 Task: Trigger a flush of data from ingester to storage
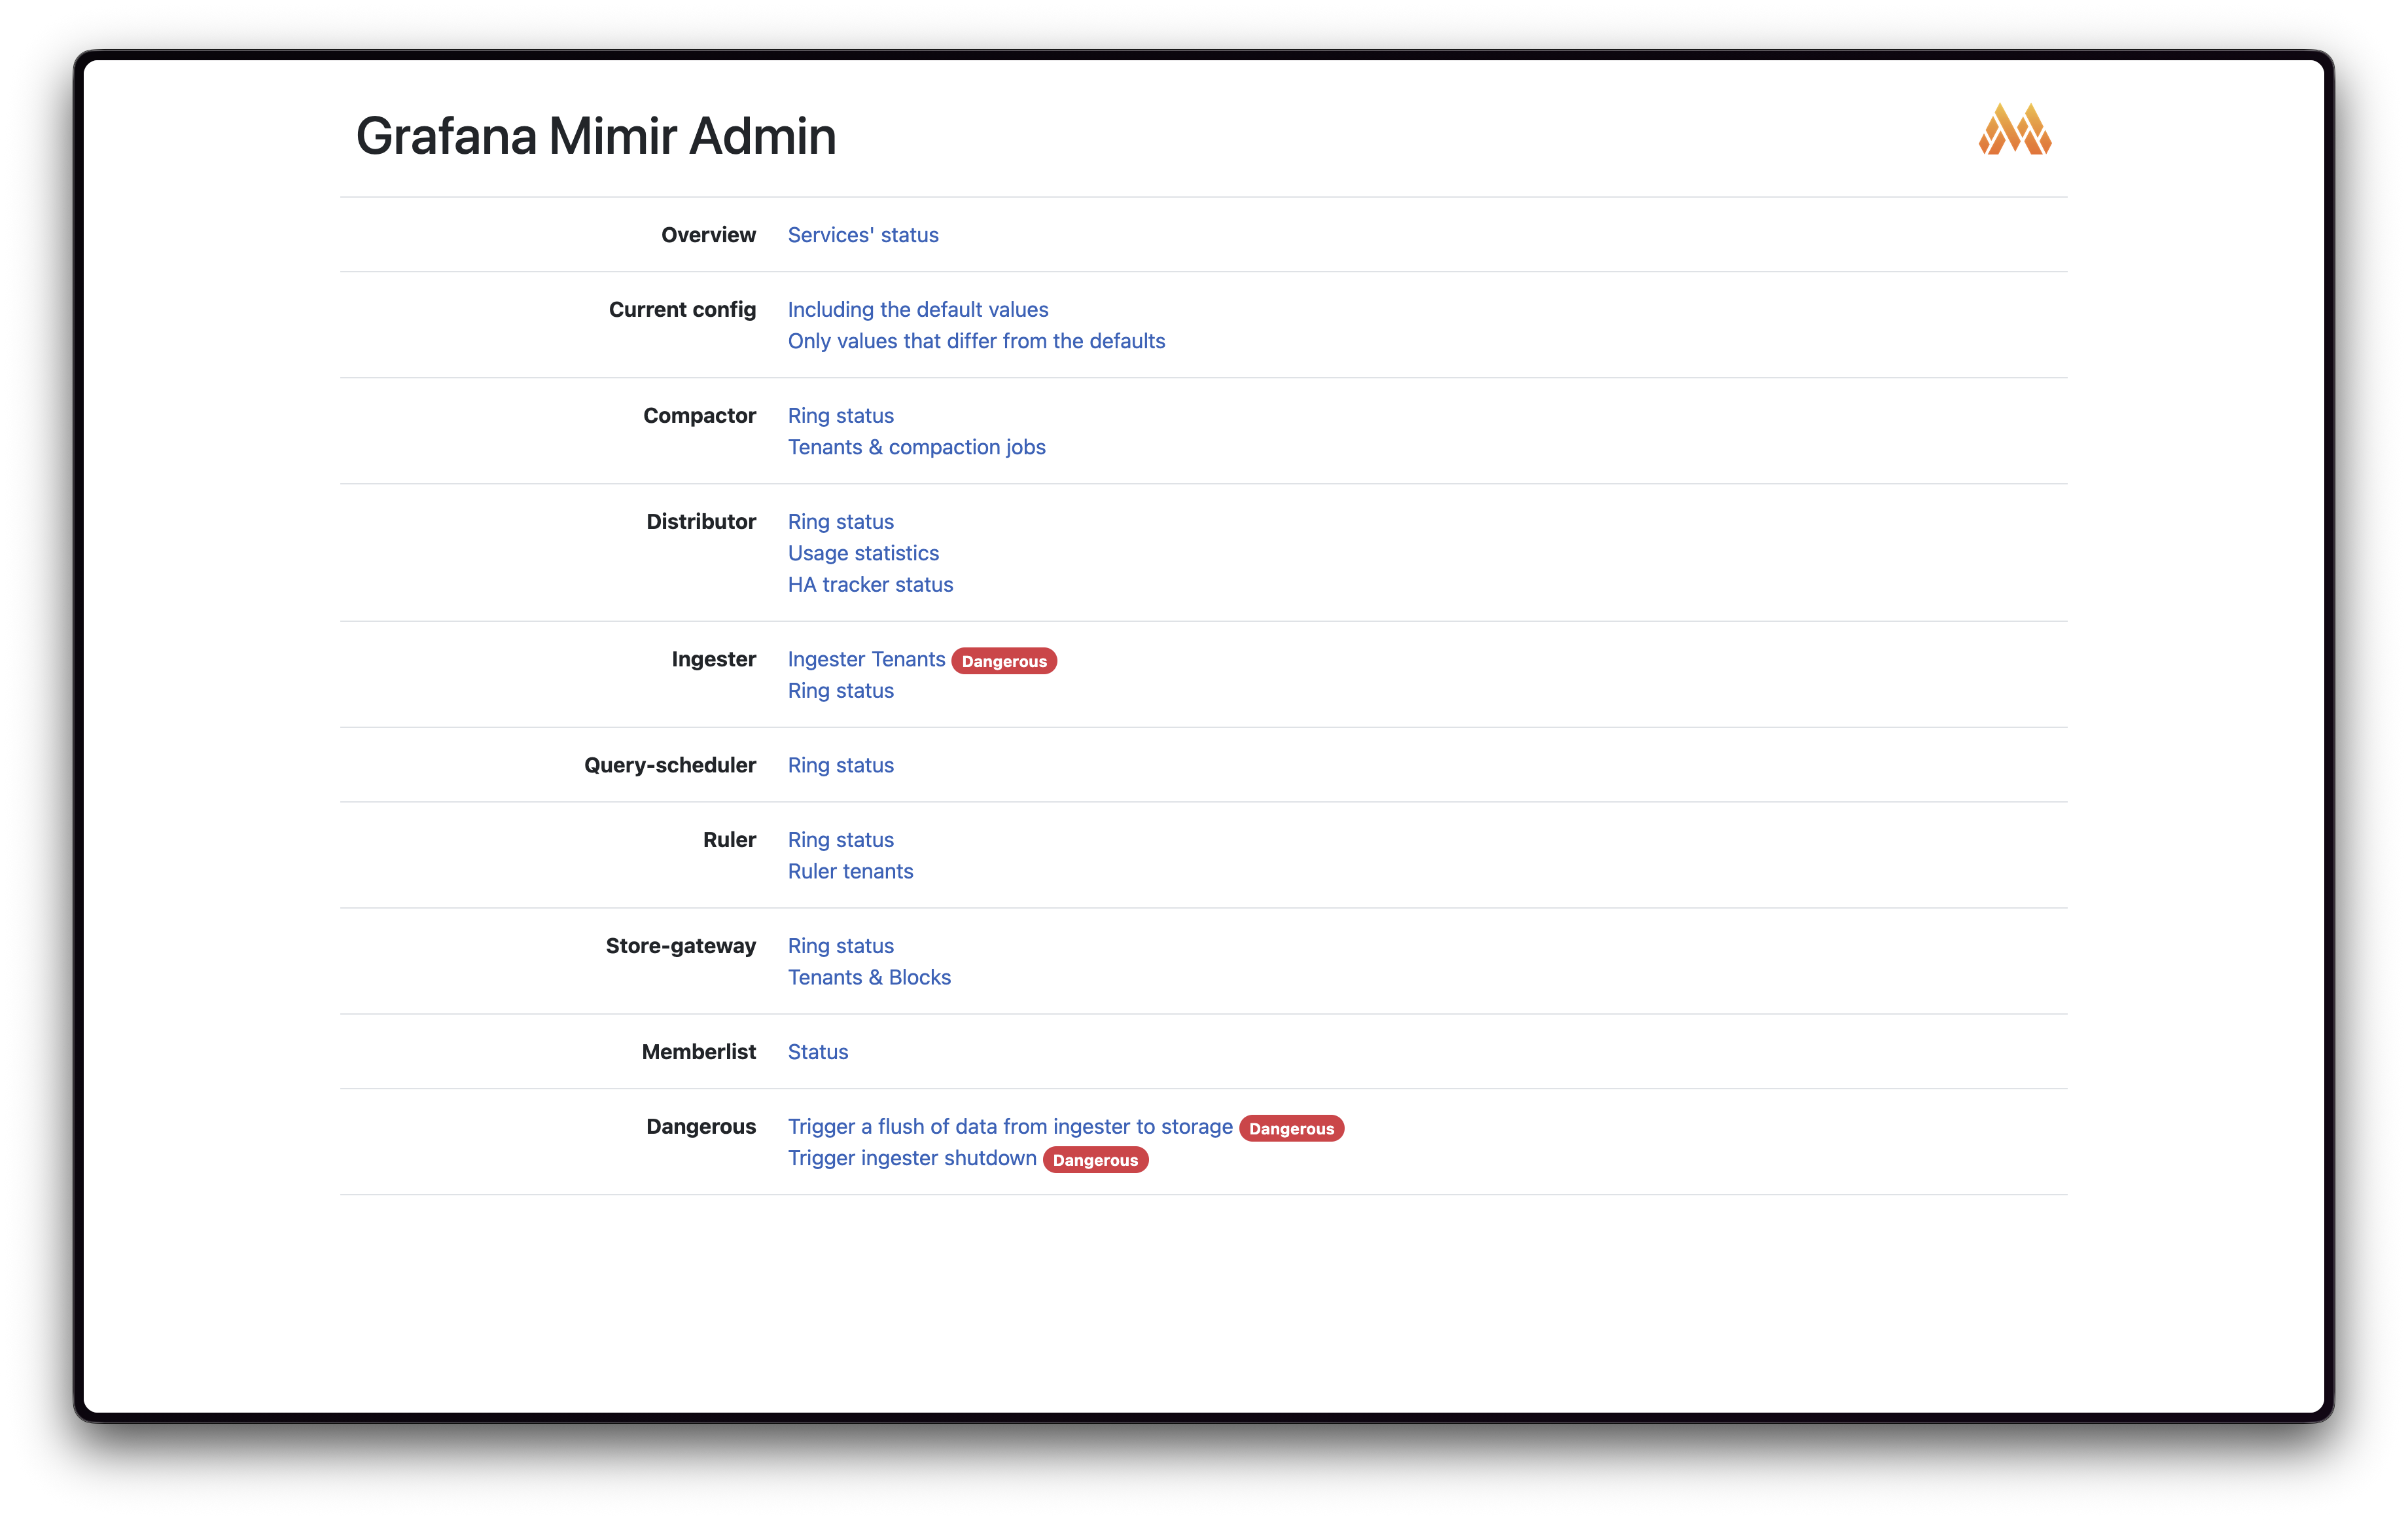[x=1009, y=1126]
